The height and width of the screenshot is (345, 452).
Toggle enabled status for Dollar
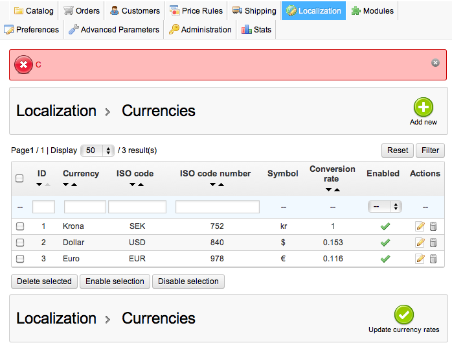pos(385,243)
